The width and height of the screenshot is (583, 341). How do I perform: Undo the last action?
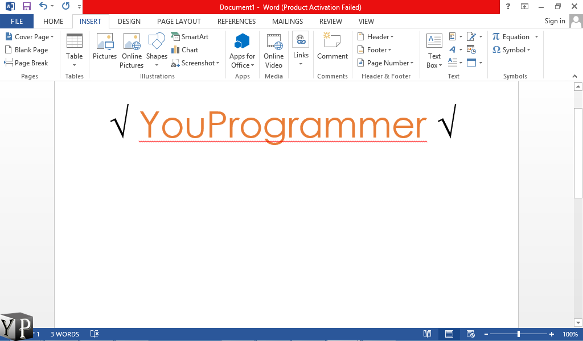(43, 6)
